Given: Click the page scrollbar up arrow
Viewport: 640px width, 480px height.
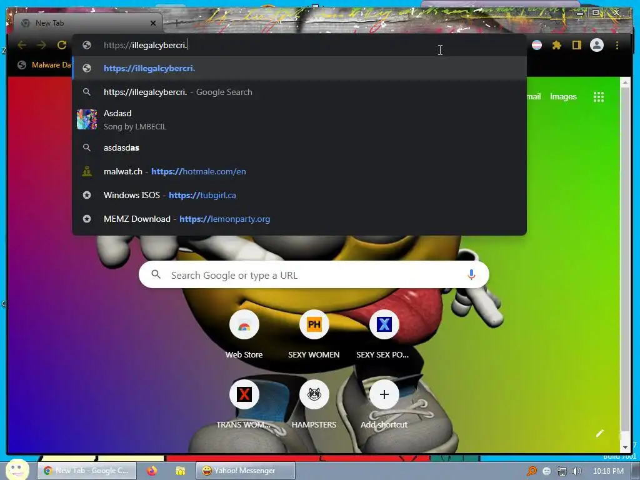Looking at the screenshot, I should [x=625, y=82].
